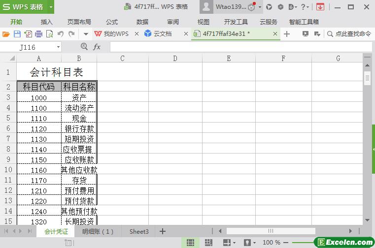Undo the last action

point(61,34)
